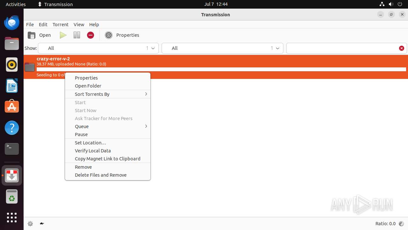Open the options gear in the status bar
Viewport: 408px width, 230px height.
[x=30, y=224]
